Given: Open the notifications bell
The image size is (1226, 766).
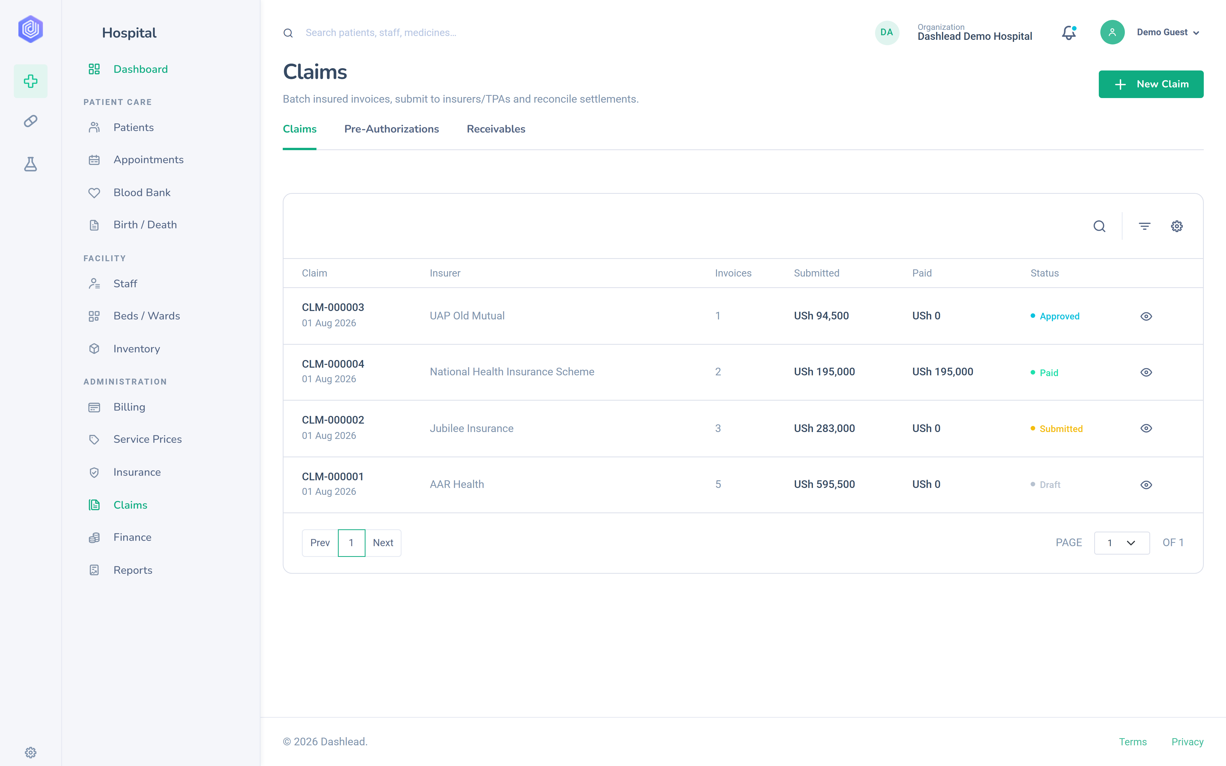Looking at the screenshot, I should 1069,32.
